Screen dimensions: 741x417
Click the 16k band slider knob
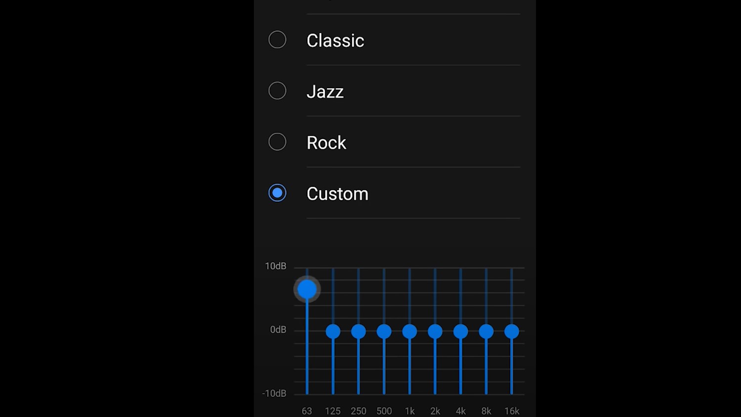[x=512, y=332]
